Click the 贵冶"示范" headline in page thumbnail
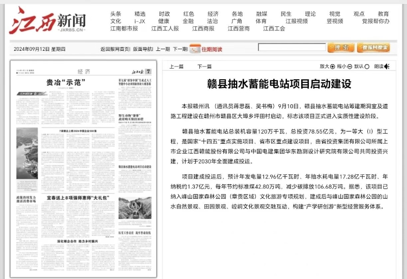 point(66,82)
